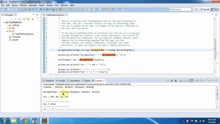The height and width of the screenshot is (124, 220).
Task: Open the Navigate menu
Action: 33,5
